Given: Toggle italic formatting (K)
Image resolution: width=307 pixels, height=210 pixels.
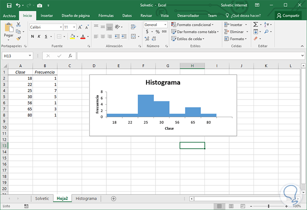Looking at the screenshot, I should pyautogui.click(x=38, y=37).
